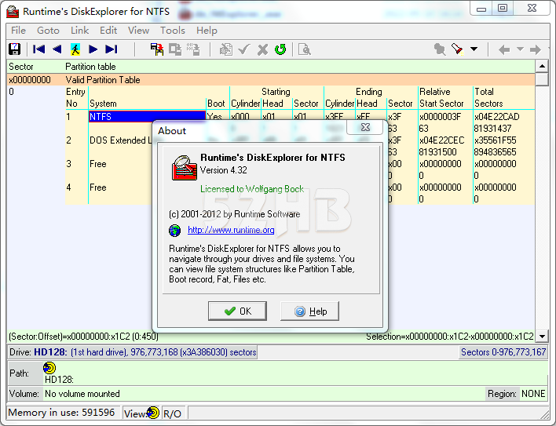
Task: Click the grayed search-again icon
Action: click(440, 49)
